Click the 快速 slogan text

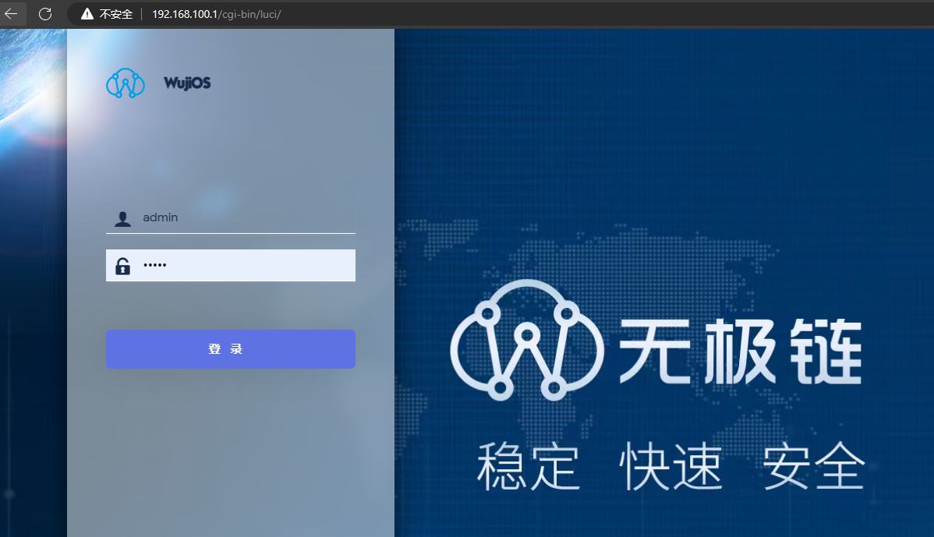671,468
